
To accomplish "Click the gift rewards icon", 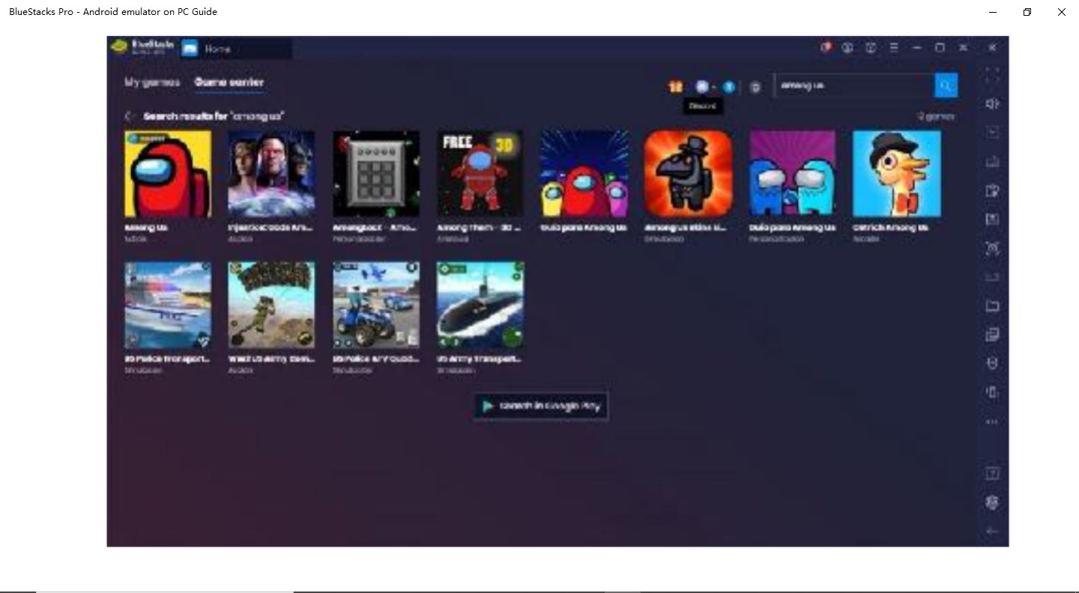I will pyautogui.click(x=676, y=87).
